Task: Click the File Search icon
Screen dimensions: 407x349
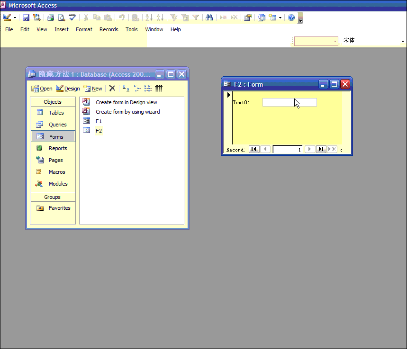Action: (37, 18)
